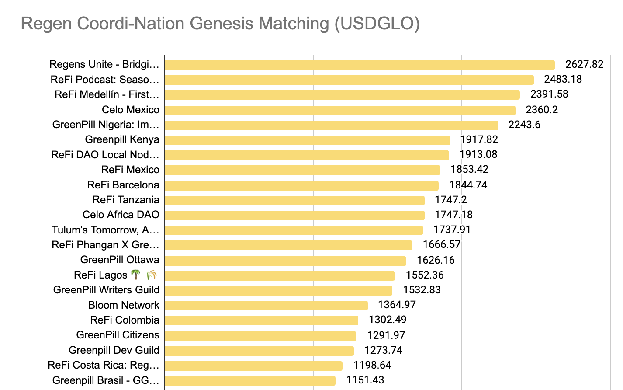Click the 1737.91 data label
The width and height of the screenshot is (623, 390).
452,230
